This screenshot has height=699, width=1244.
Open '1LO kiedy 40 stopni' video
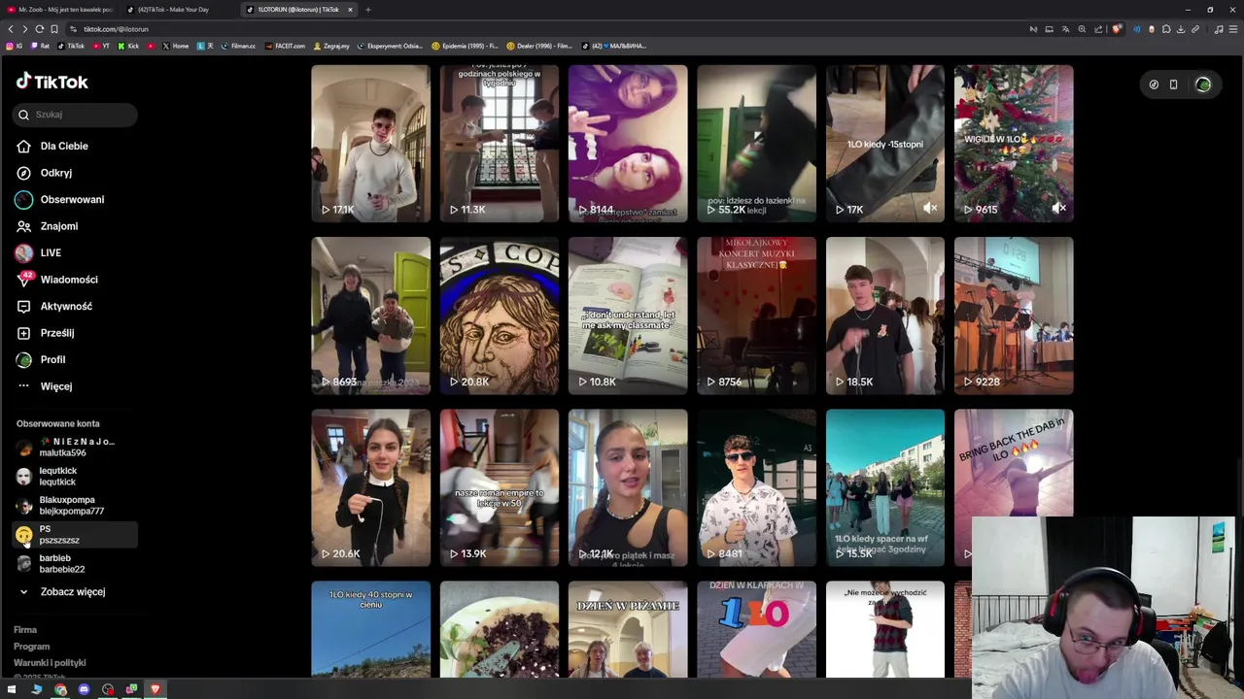click(370, 629)
